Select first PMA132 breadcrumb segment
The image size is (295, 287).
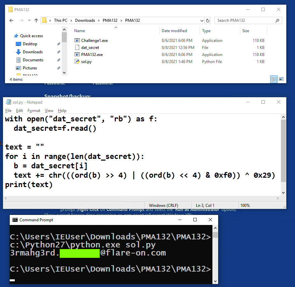point(110,20)
